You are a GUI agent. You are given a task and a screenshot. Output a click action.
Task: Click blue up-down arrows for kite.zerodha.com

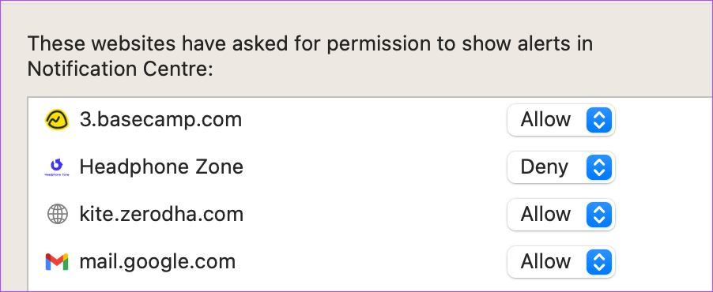[x=599, y=215]
